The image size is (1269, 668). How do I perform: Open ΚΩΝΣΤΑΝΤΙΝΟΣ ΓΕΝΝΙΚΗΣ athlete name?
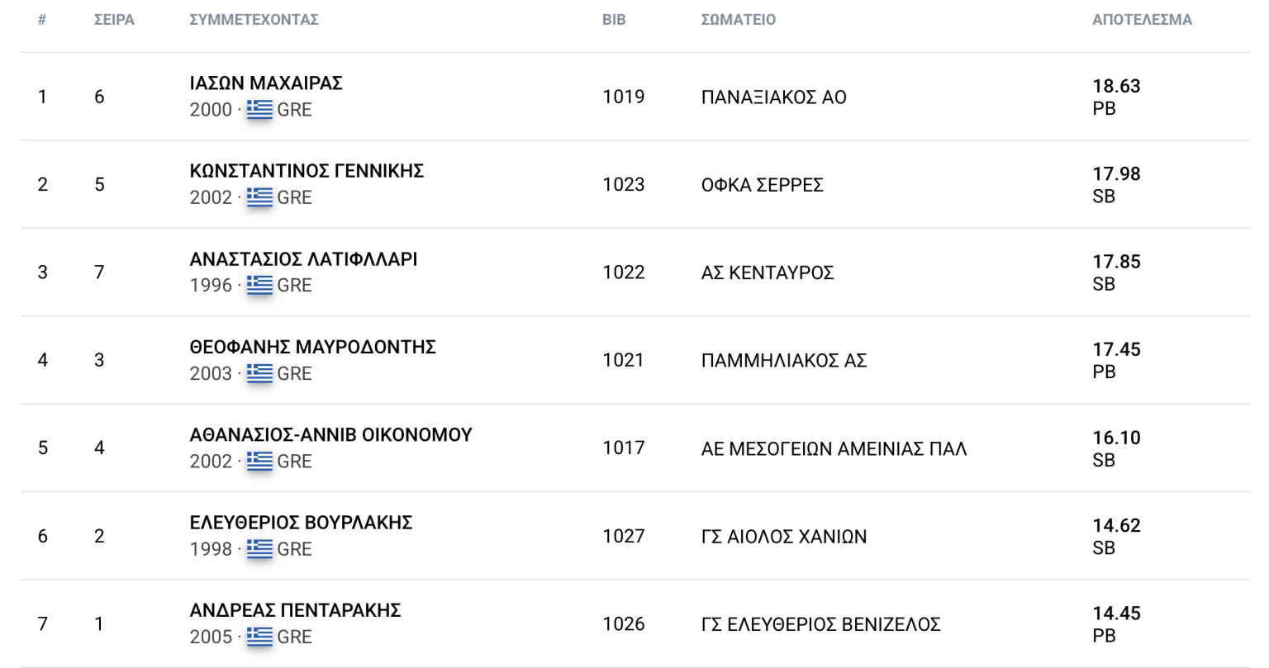[x=307, y=171]
